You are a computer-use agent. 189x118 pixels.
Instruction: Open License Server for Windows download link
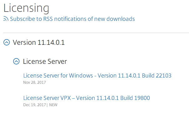[97, 76]
